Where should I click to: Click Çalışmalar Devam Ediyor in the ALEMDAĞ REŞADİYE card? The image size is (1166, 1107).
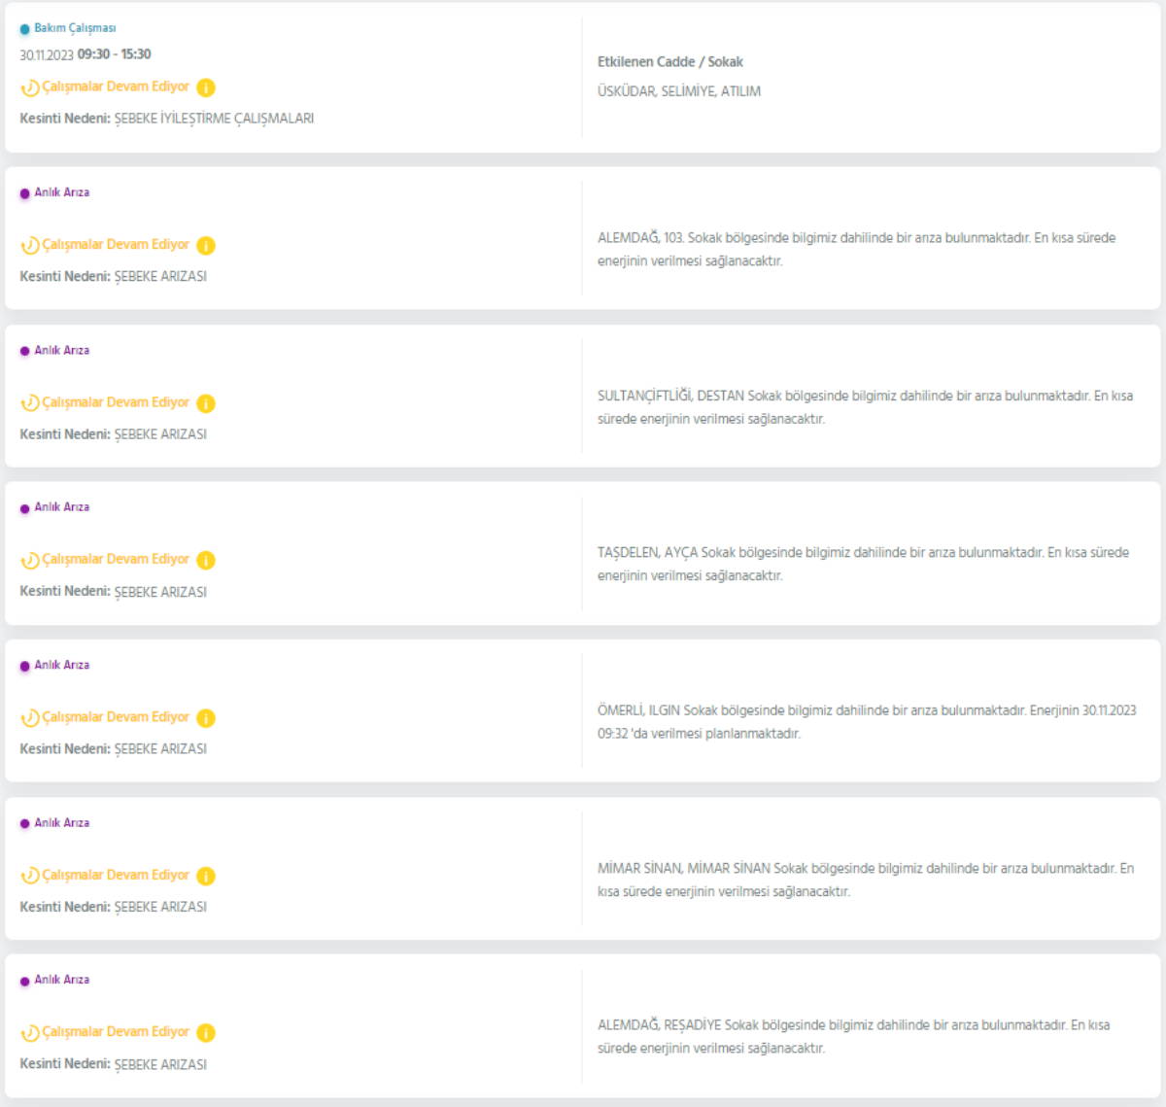point(116,1032)
